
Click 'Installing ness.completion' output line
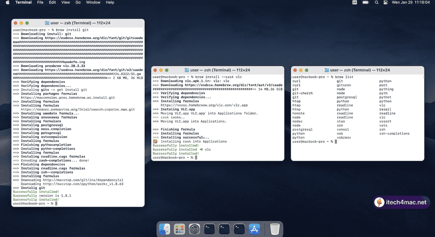[42, 129]
